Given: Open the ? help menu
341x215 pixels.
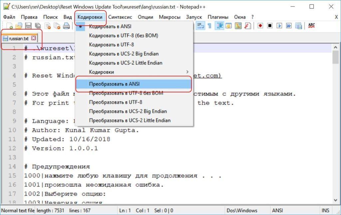Looking at the screenshot, I should click(252, 17).
